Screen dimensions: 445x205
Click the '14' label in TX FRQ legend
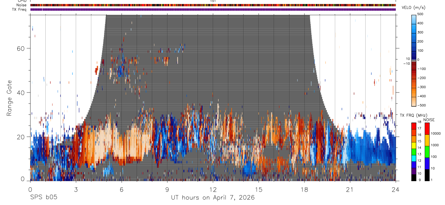click(x=420, y=148)
